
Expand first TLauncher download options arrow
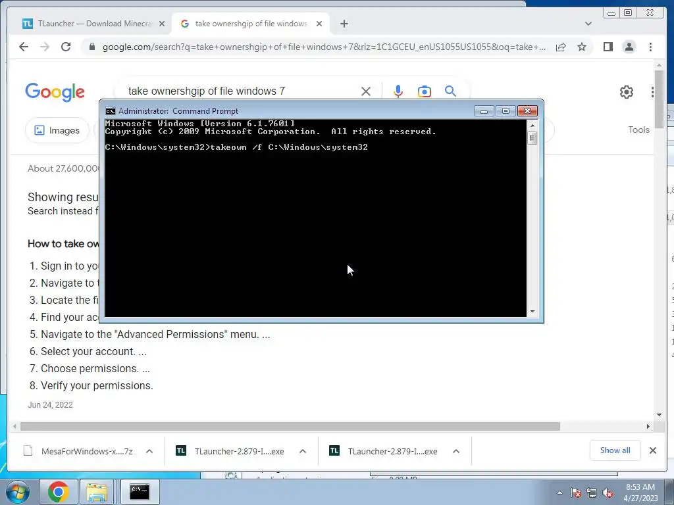coord(303,451)
